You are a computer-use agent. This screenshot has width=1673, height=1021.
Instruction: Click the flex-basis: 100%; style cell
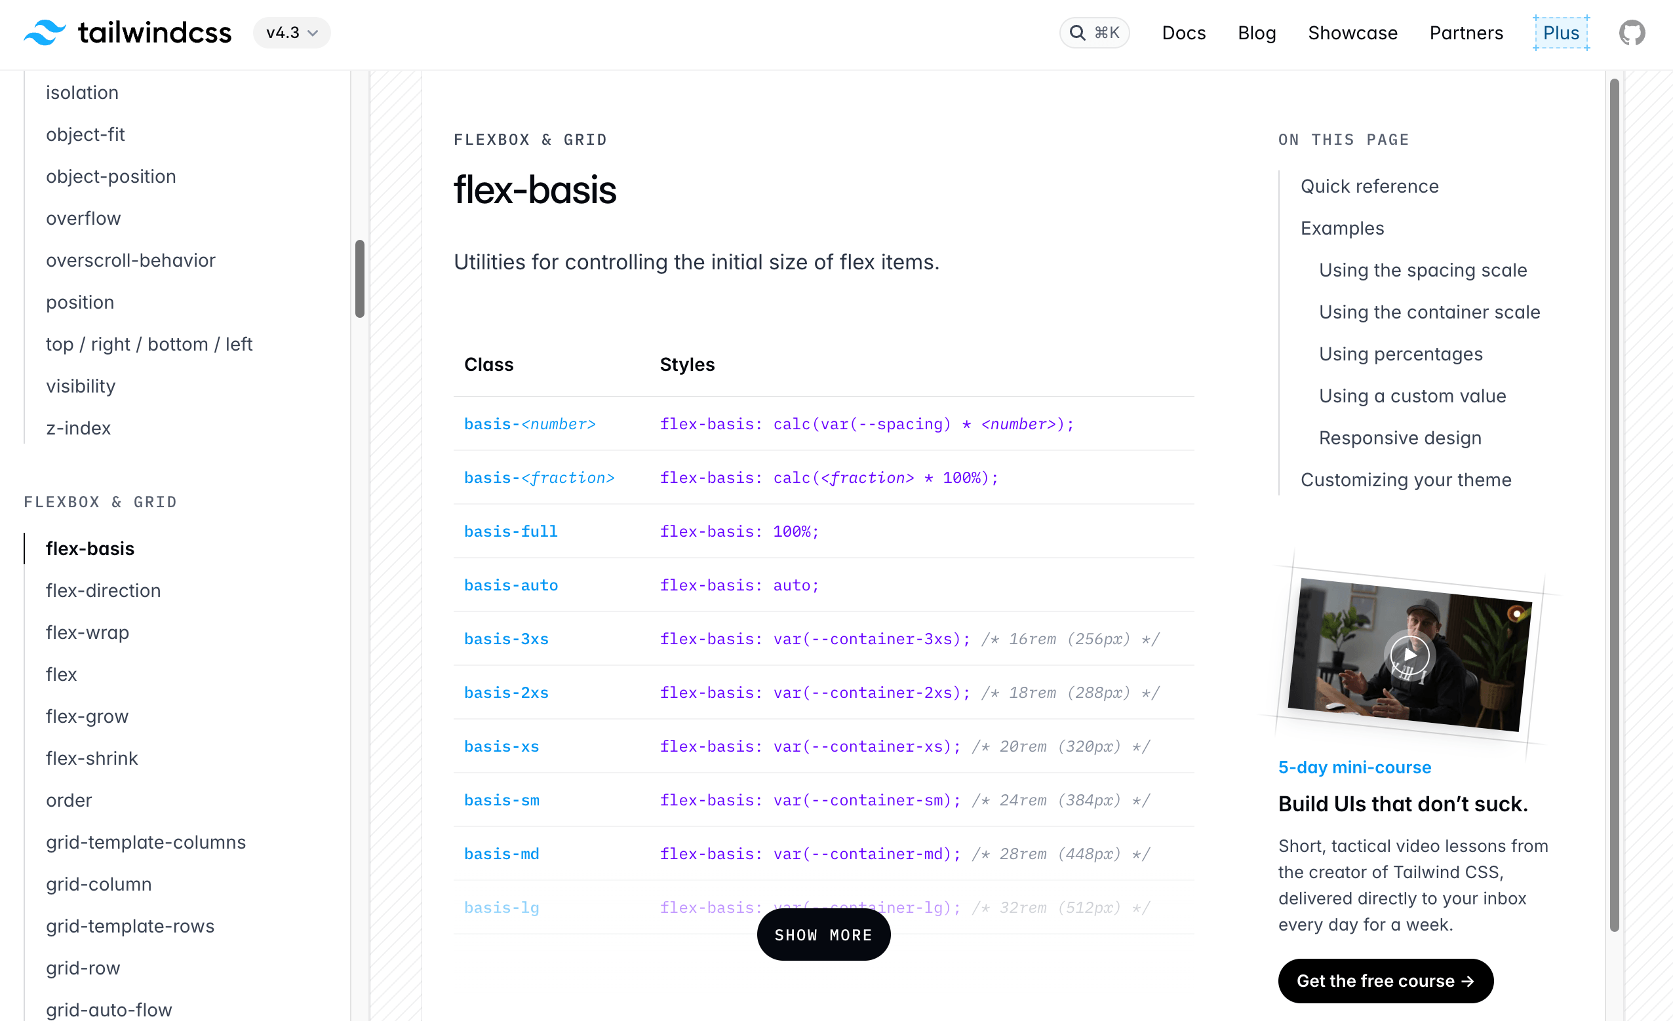(x=739, y=531)
